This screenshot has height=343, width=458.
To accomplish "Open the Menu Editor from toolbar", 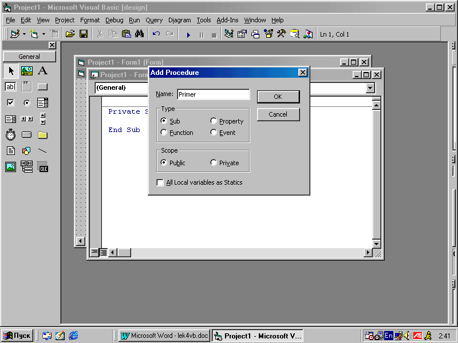I will 54,34.
